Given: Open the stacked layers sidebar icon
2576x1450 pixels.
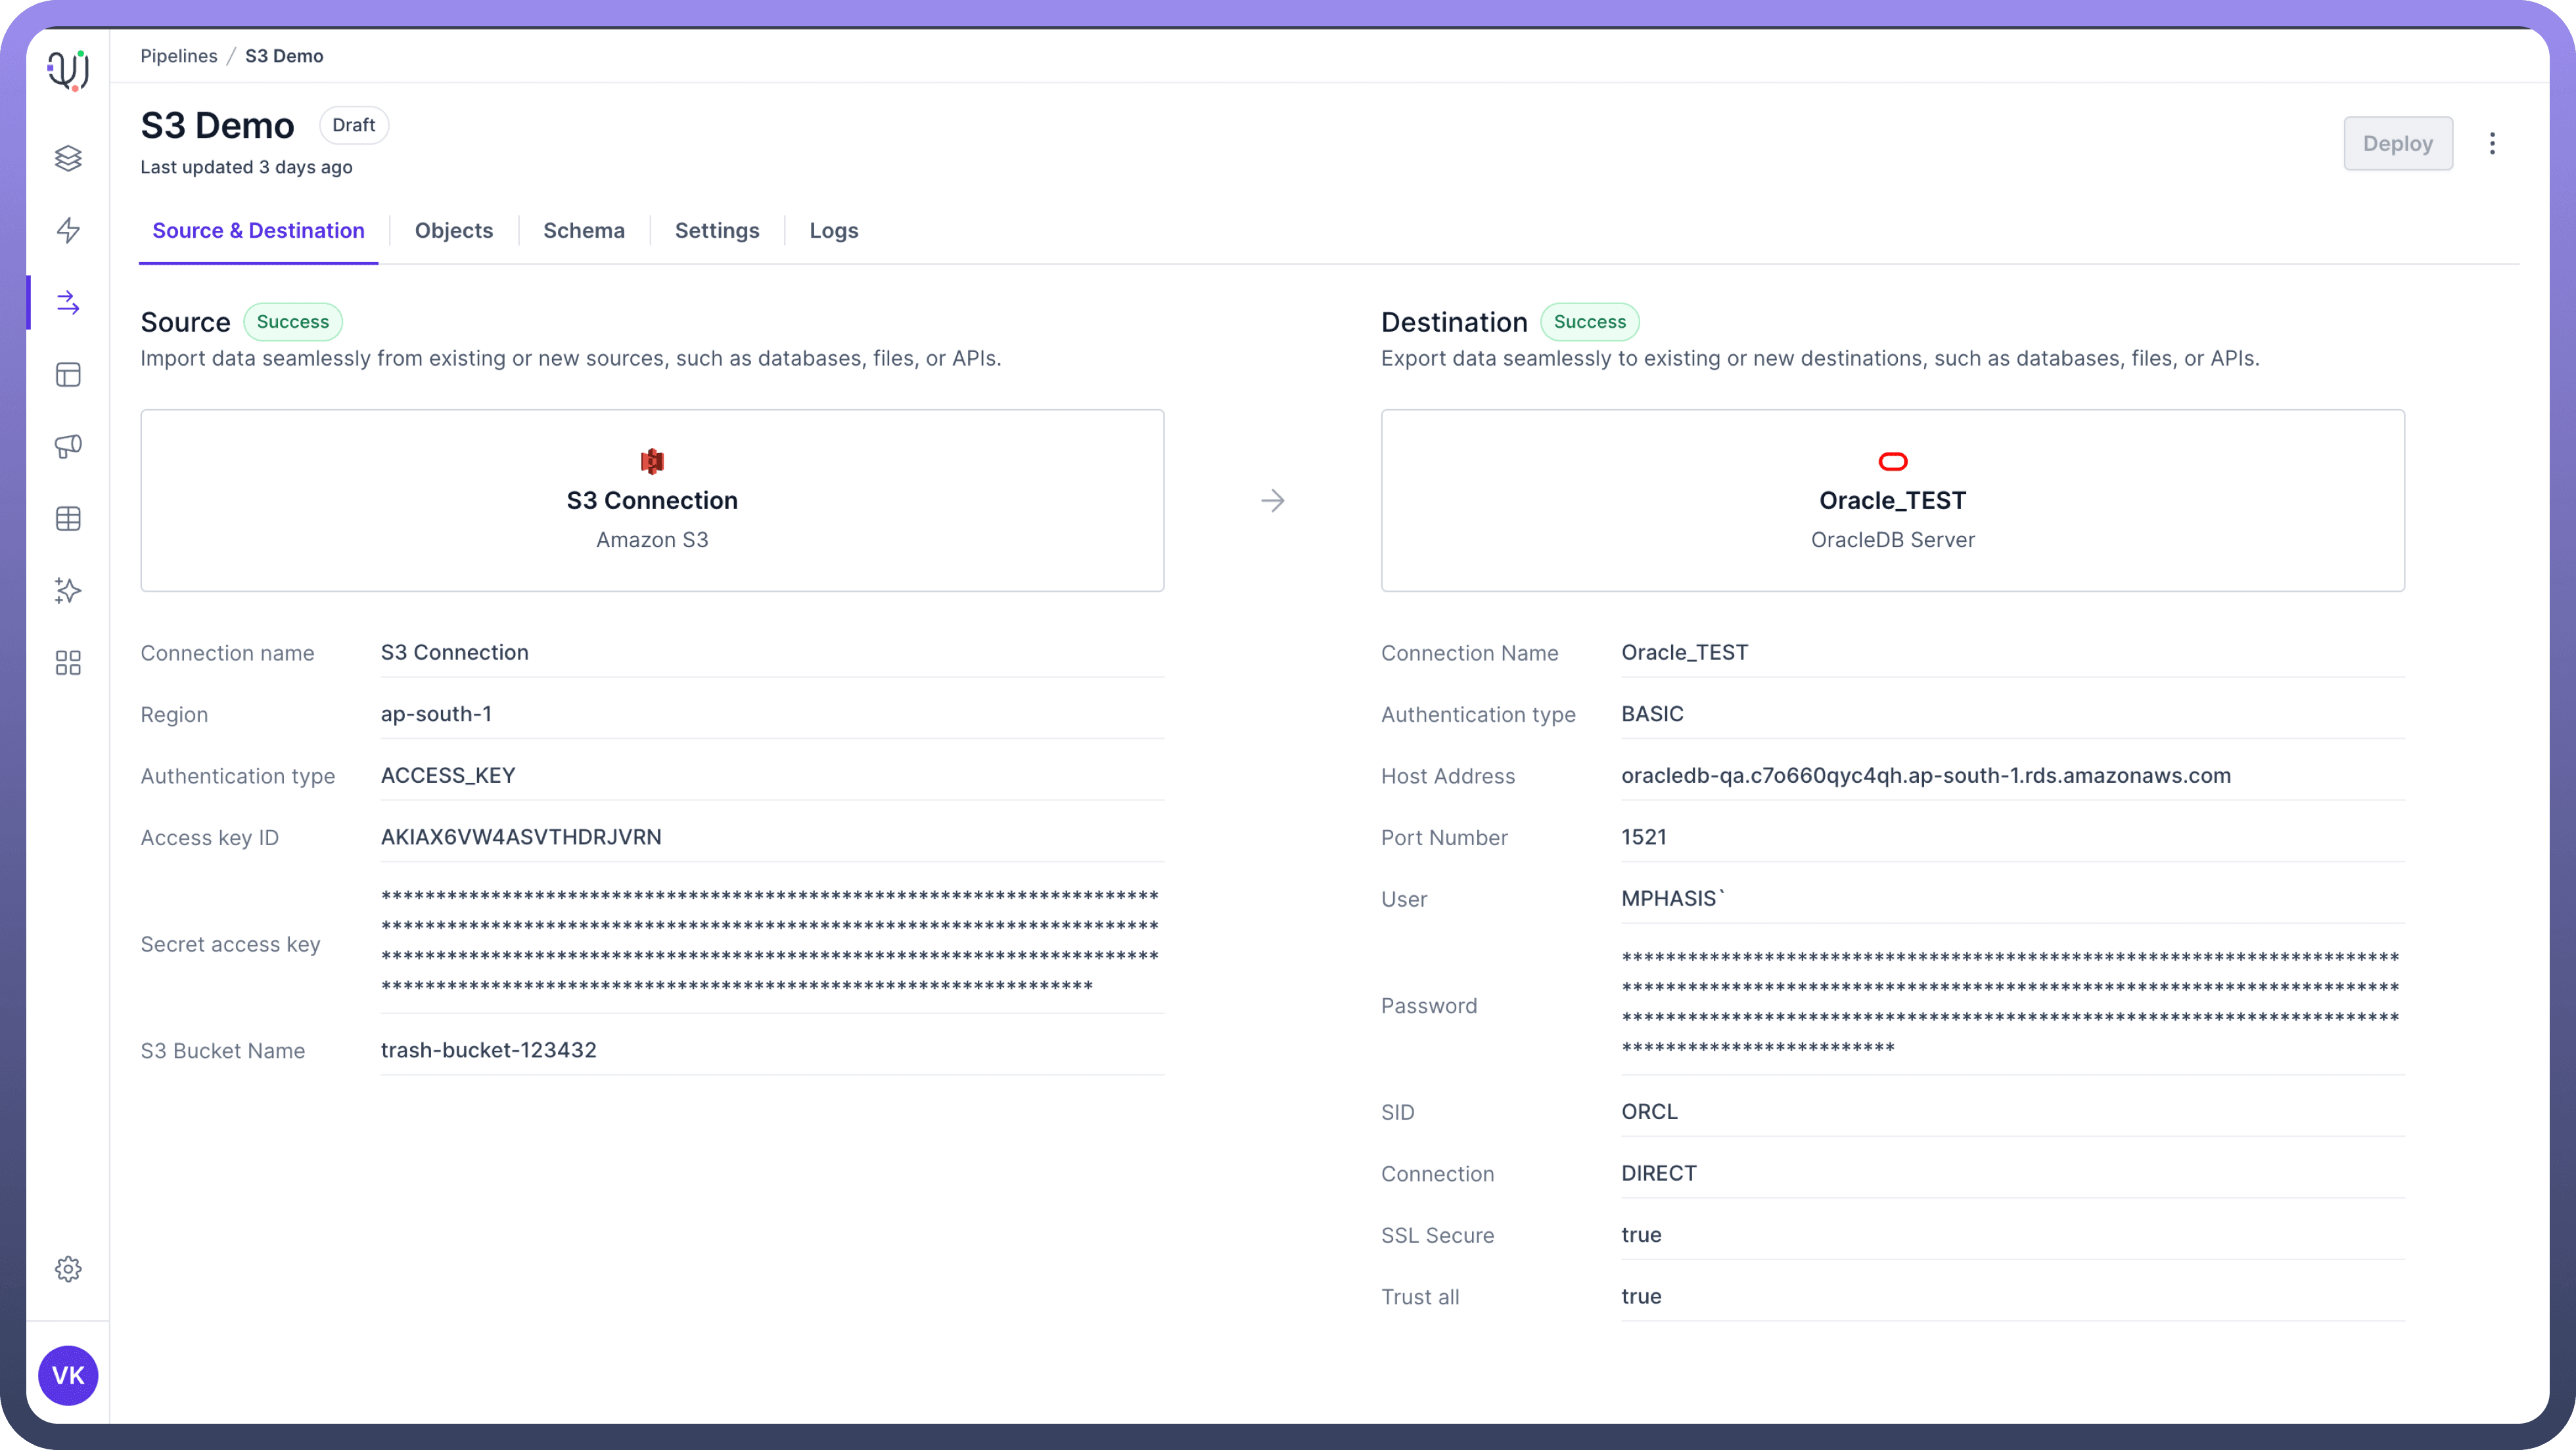Looking at the screenshot, I should click(x=68, y=158).
